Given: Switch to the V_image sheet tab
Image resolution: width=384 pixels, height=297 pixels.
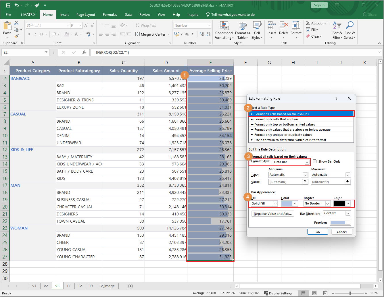Looking at the screenshot, I should tap(107, 286).
